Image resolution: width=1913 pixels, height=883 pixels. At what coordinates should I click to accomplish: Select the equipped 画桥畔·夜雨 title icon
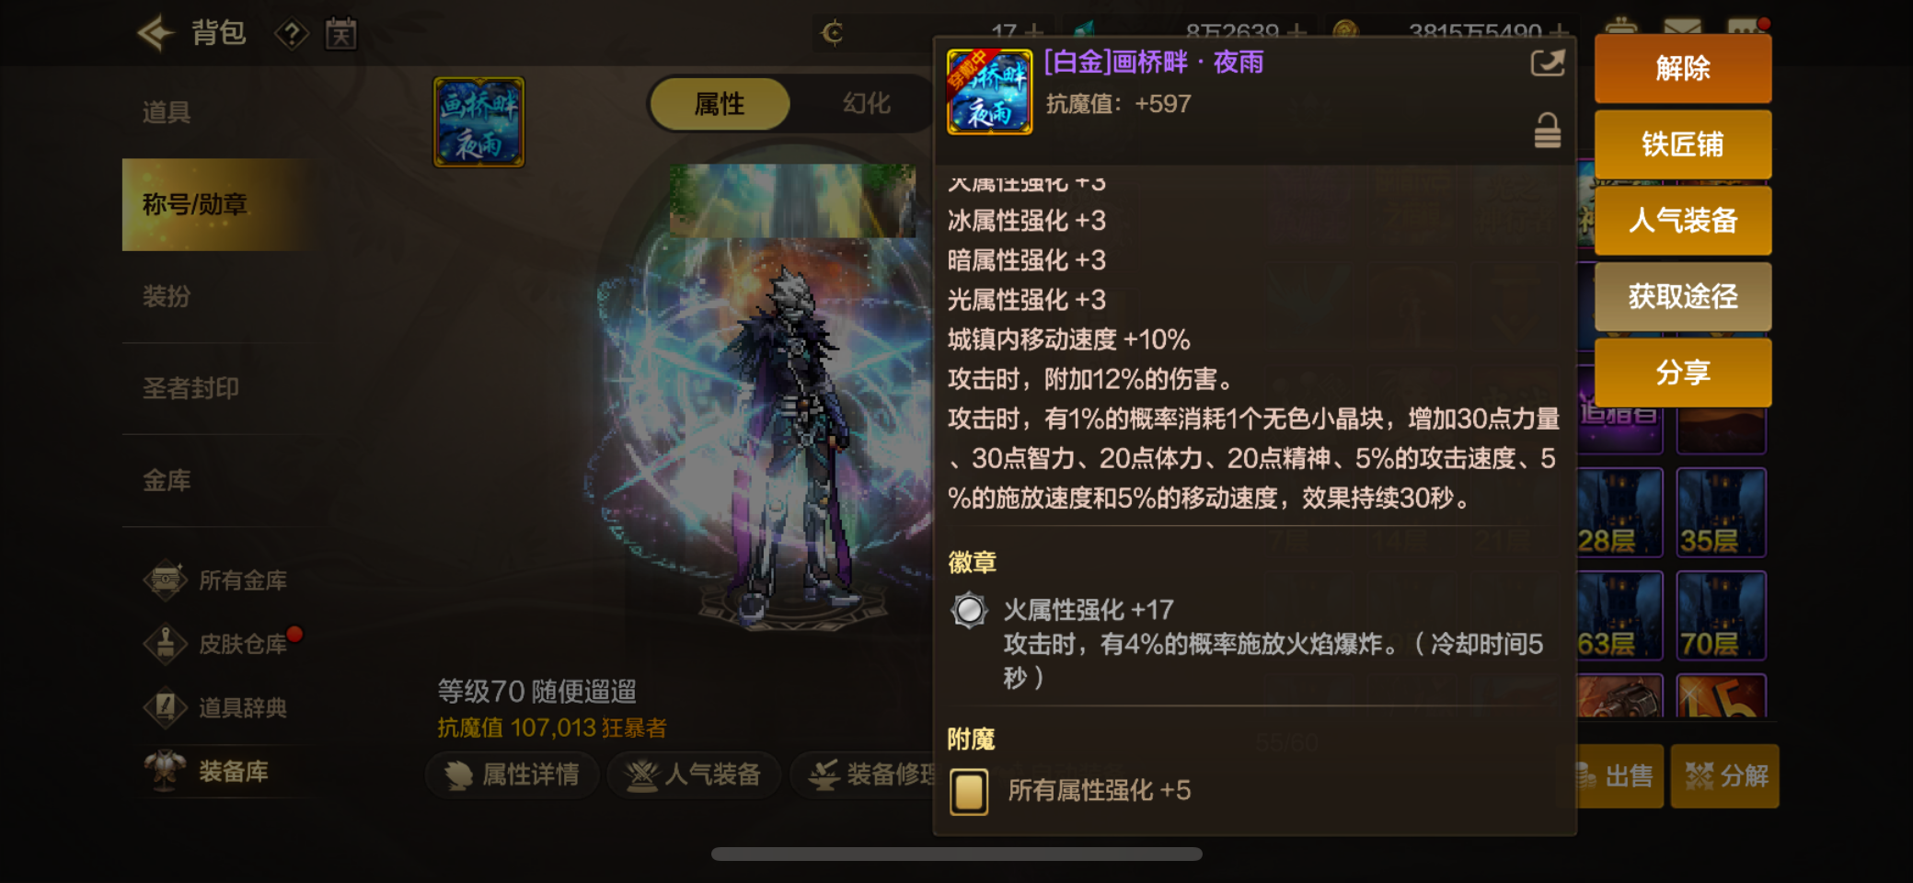tap(478, 122)
